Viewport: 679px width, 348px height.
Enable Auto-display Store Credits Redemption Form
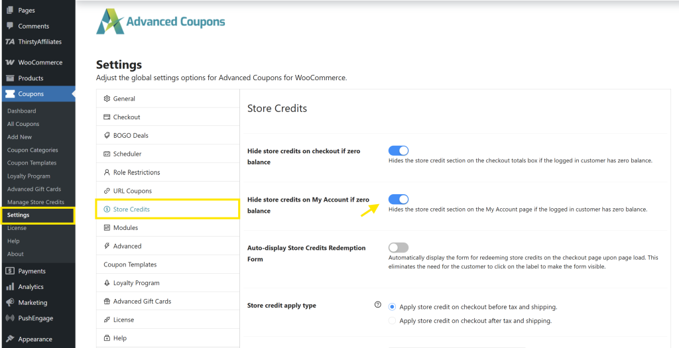(x=399, y=248)
